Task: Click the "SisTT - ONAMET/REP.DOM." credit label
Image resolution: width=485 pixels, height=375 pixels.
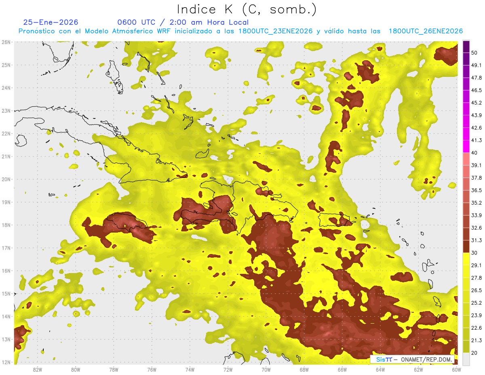Action: coord(413,360)
